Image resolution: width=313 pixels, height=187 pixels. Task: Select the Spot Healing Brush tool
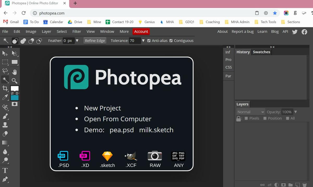click(x=5, y=107)
